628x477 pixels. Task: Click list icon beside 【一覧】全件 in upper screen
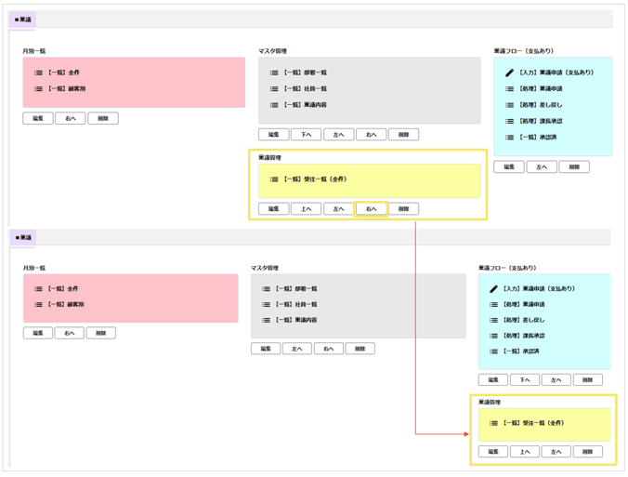(x=38, y=73)
